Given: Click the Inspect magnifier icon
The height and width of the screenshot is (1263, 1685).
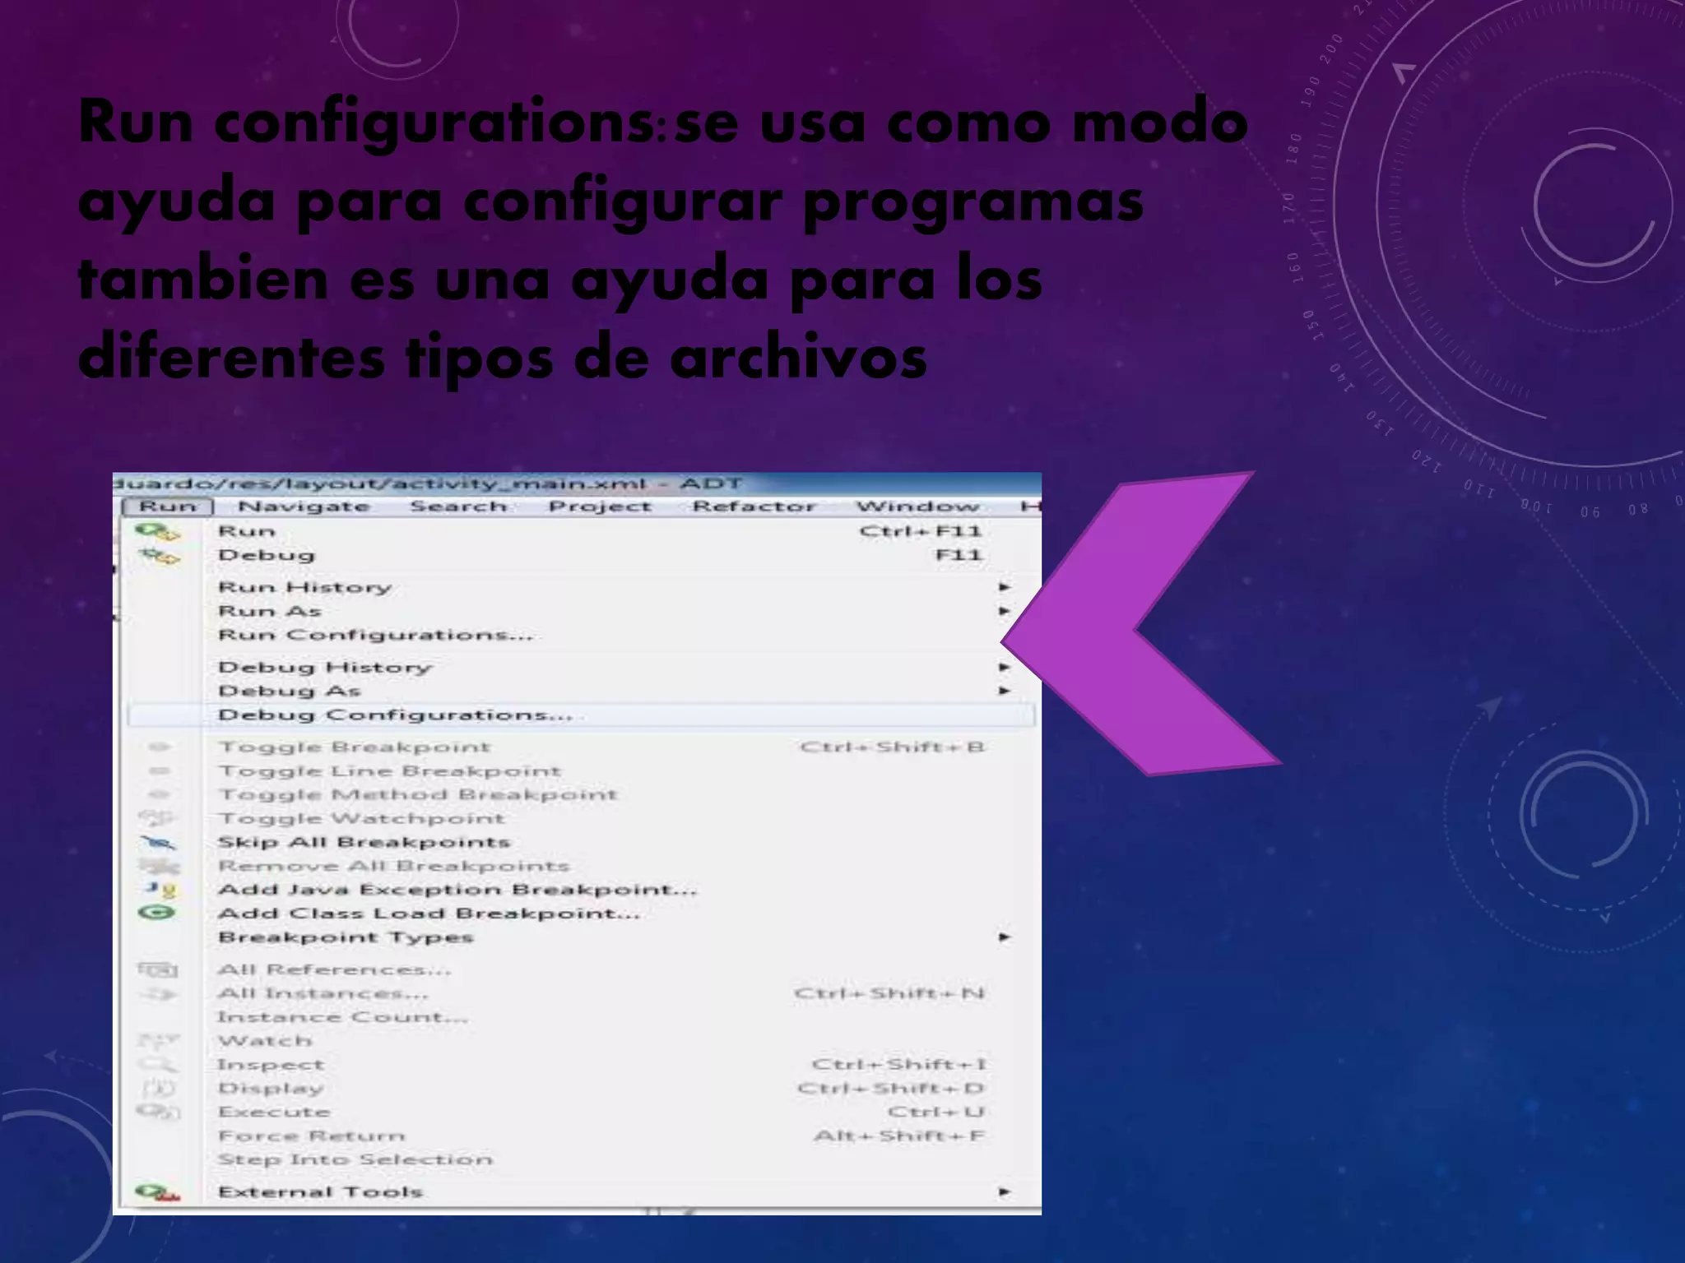Looking at the screenshot, I should [156, 1066].
